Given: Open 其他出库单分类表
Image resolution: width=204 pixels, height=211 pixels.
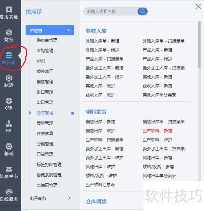Looking at the screenshot, I should [160, 176].
